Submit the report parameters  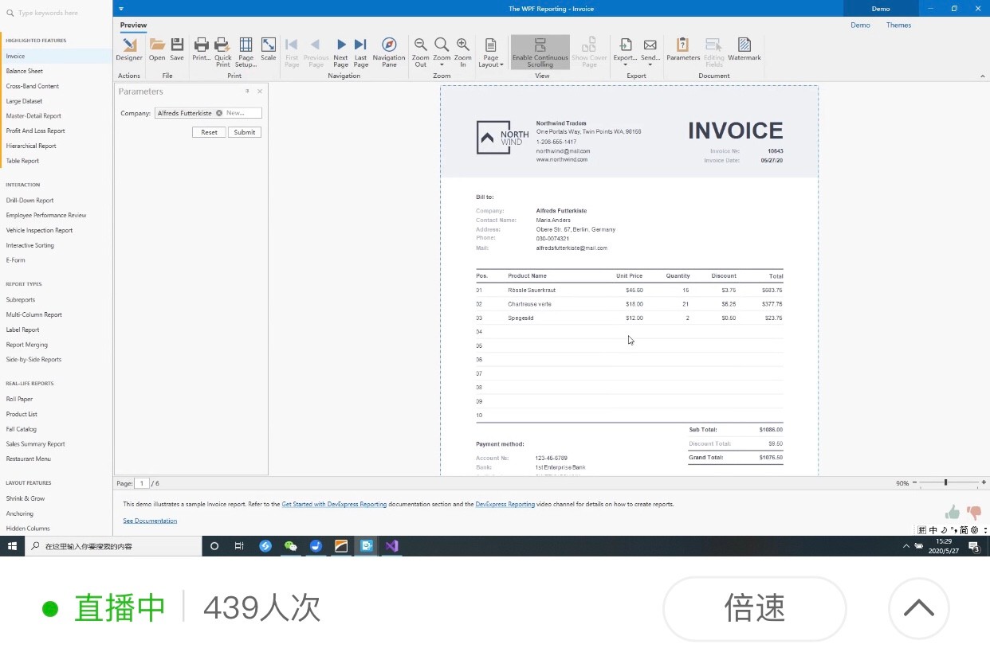tap(245, 132)
